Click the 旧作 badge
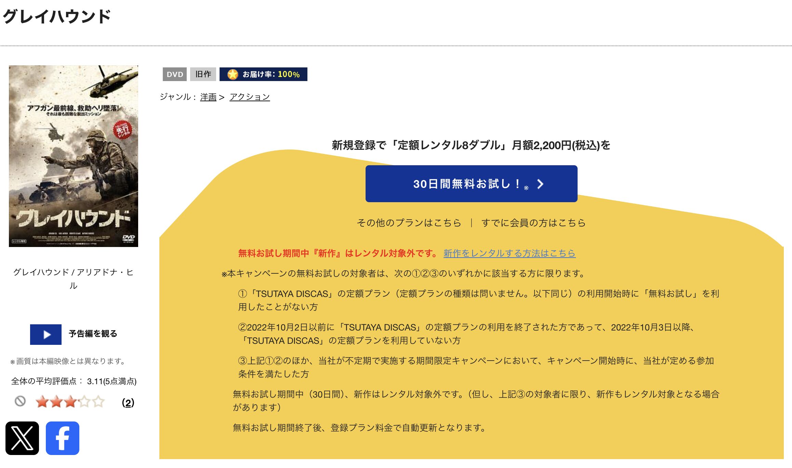This screenshot has width=792, height=468. (203, 74)
